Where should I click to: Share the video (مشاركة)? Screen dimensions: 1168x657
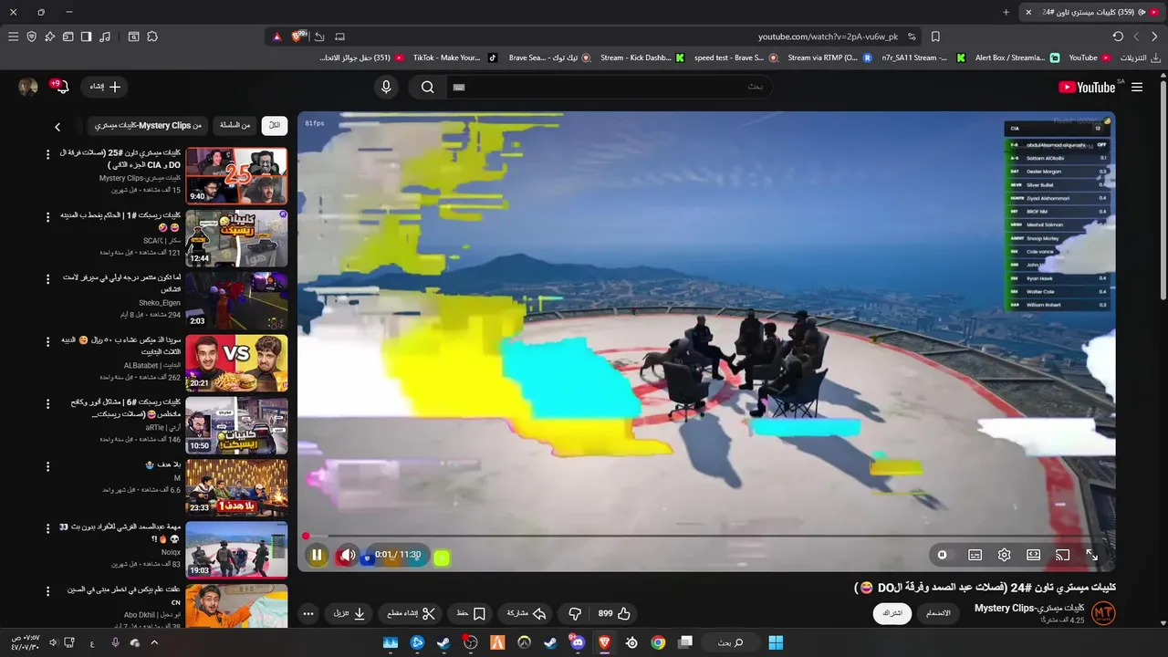click(x=526, y=613)
